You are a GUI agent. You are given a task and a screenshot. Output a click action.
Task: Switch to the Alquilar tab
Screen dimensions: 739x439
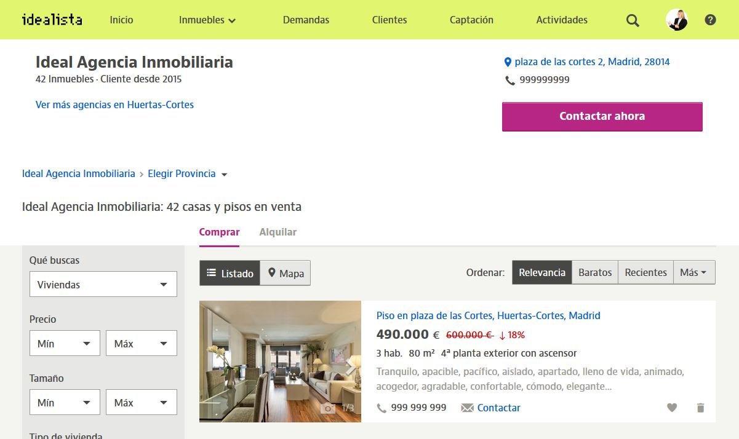tap(278, 232)
